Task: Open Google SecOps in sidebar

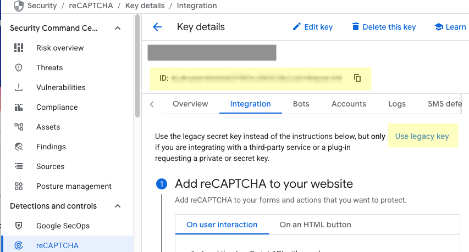Action: coord(63,226)
